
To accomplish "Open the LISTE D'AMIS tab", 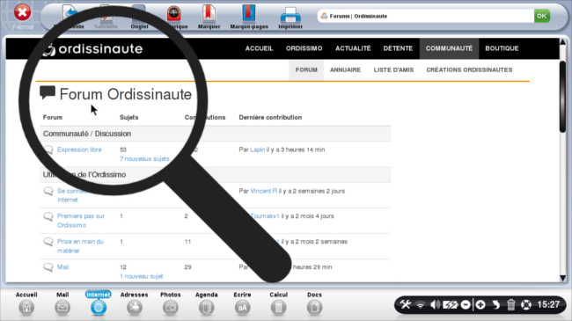I will pyautogui.click(x=393, y=69).
